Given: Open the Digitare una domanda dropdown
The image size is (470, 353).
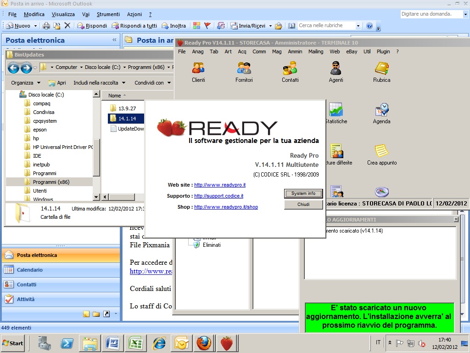Looking at the screenshot, I should coord(465,14).
